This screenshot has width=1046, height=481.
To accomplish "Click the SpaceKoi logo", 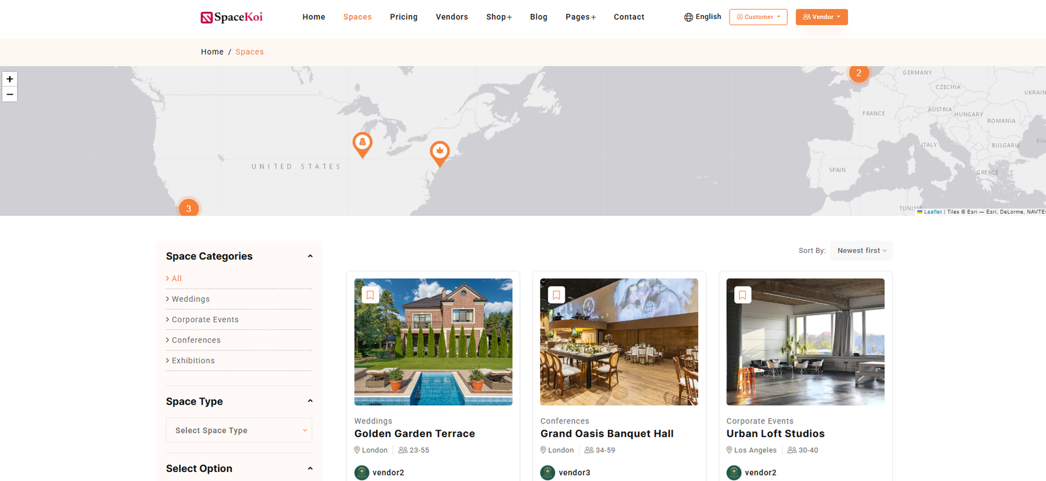I will coord(231,17).
